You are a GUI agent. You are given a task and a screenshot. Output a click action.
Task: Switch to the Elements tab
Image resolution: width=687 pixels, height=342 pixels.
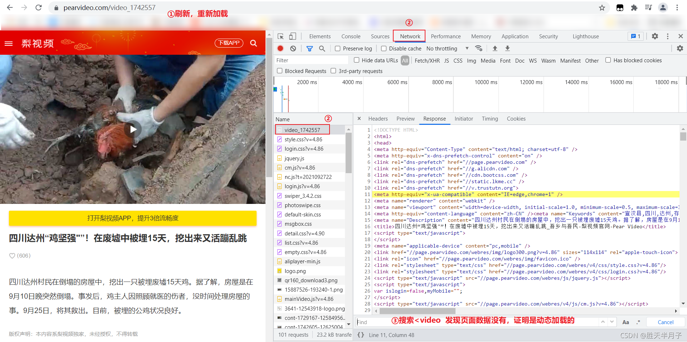(320, 36)
